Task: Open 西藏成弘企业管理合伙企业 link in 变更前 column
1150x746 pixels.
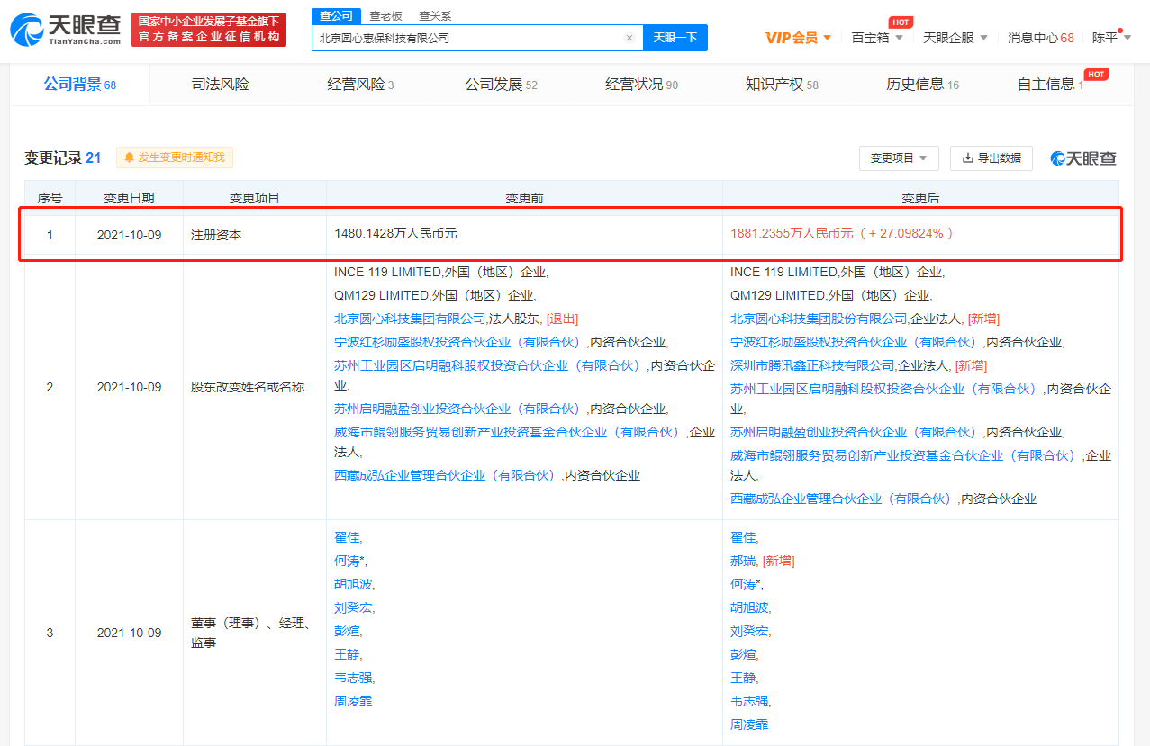Action: [x=447, y=475]
